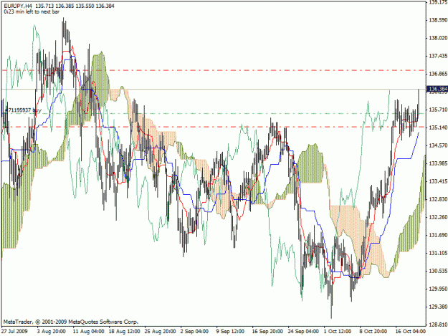This screenshot has width=448, height=336.
Task: Click the 138.590 price axis label
Action: click(438, 20)
